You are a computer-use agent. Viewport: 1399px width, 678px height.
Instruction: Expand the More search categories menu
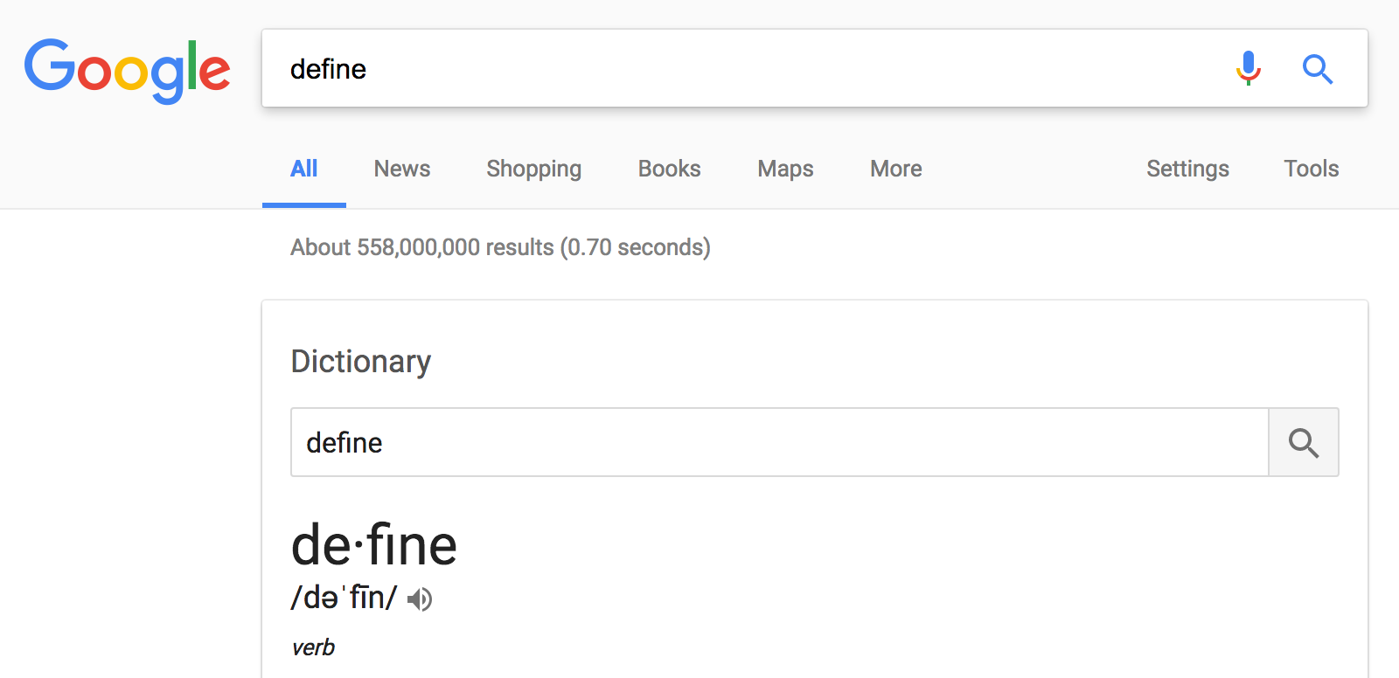point(895,169)
